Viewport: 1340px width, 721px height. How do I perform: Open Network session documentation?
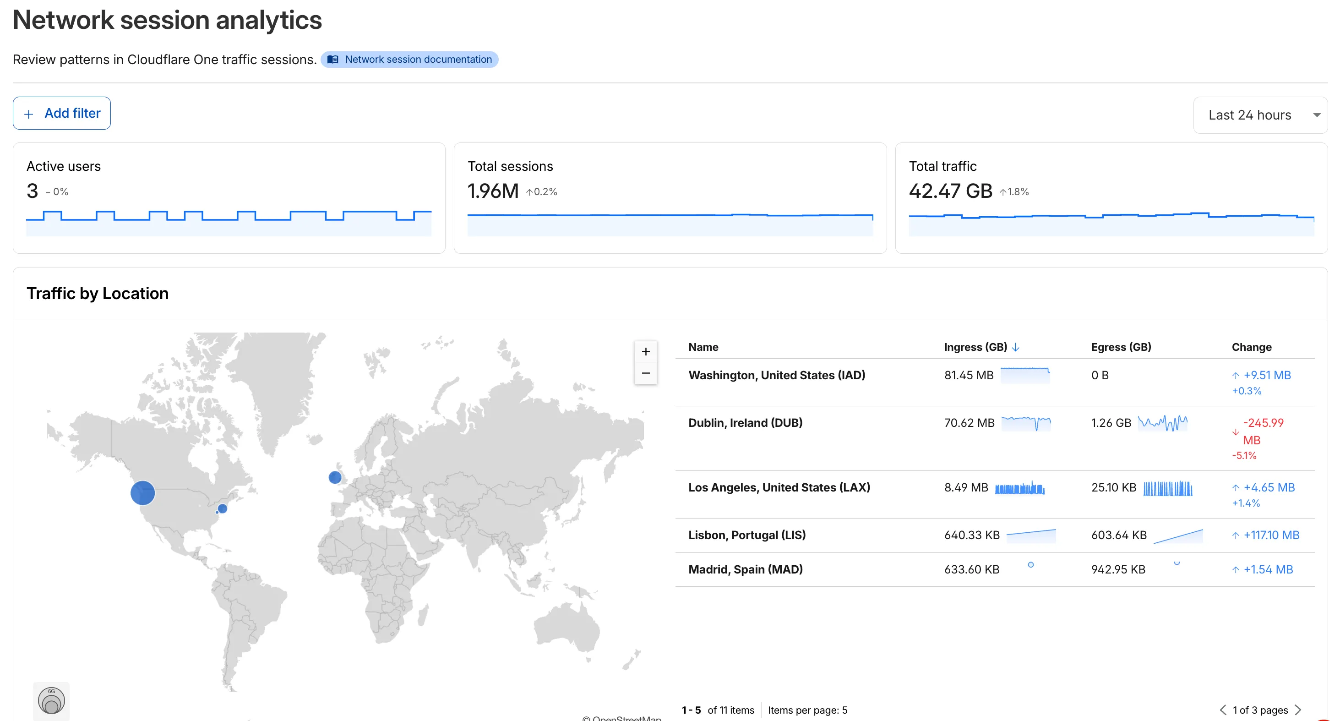(417, 59)
